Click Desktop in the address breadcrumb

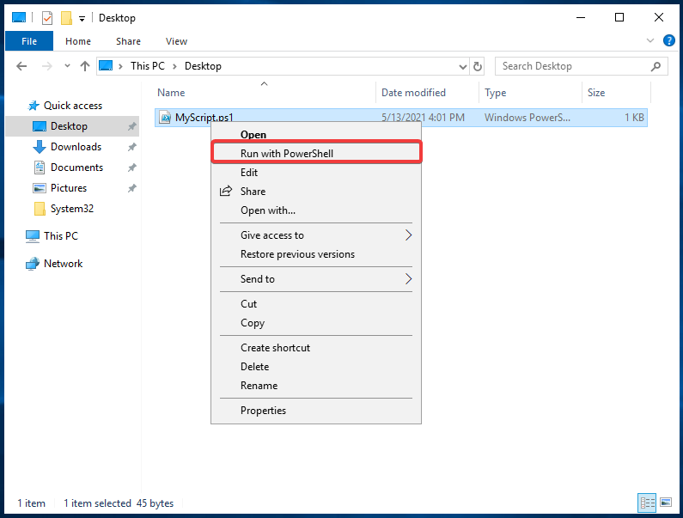(x=203, y=66)
